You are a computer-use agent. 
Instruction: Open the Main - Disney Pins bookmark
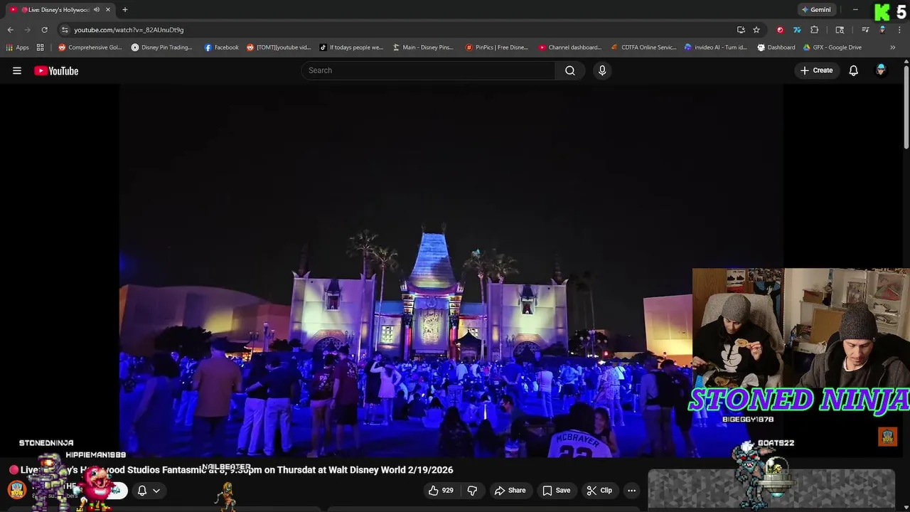tap(423, 48)
